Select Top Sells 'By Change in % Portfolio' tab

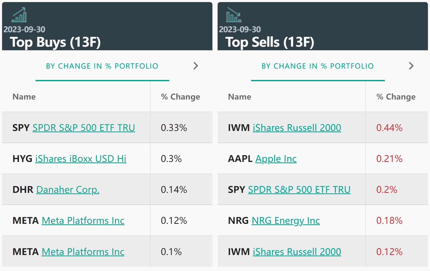click(318, 66)
